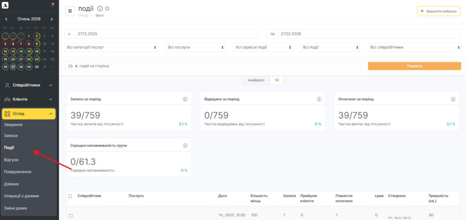
Task: Click the hamburger menu icon
Action: coord(70,11)
